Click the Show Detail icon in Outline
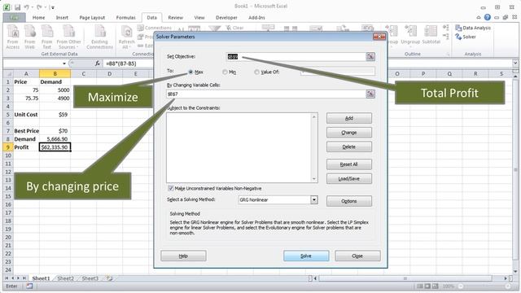 [x=446, y=28]
